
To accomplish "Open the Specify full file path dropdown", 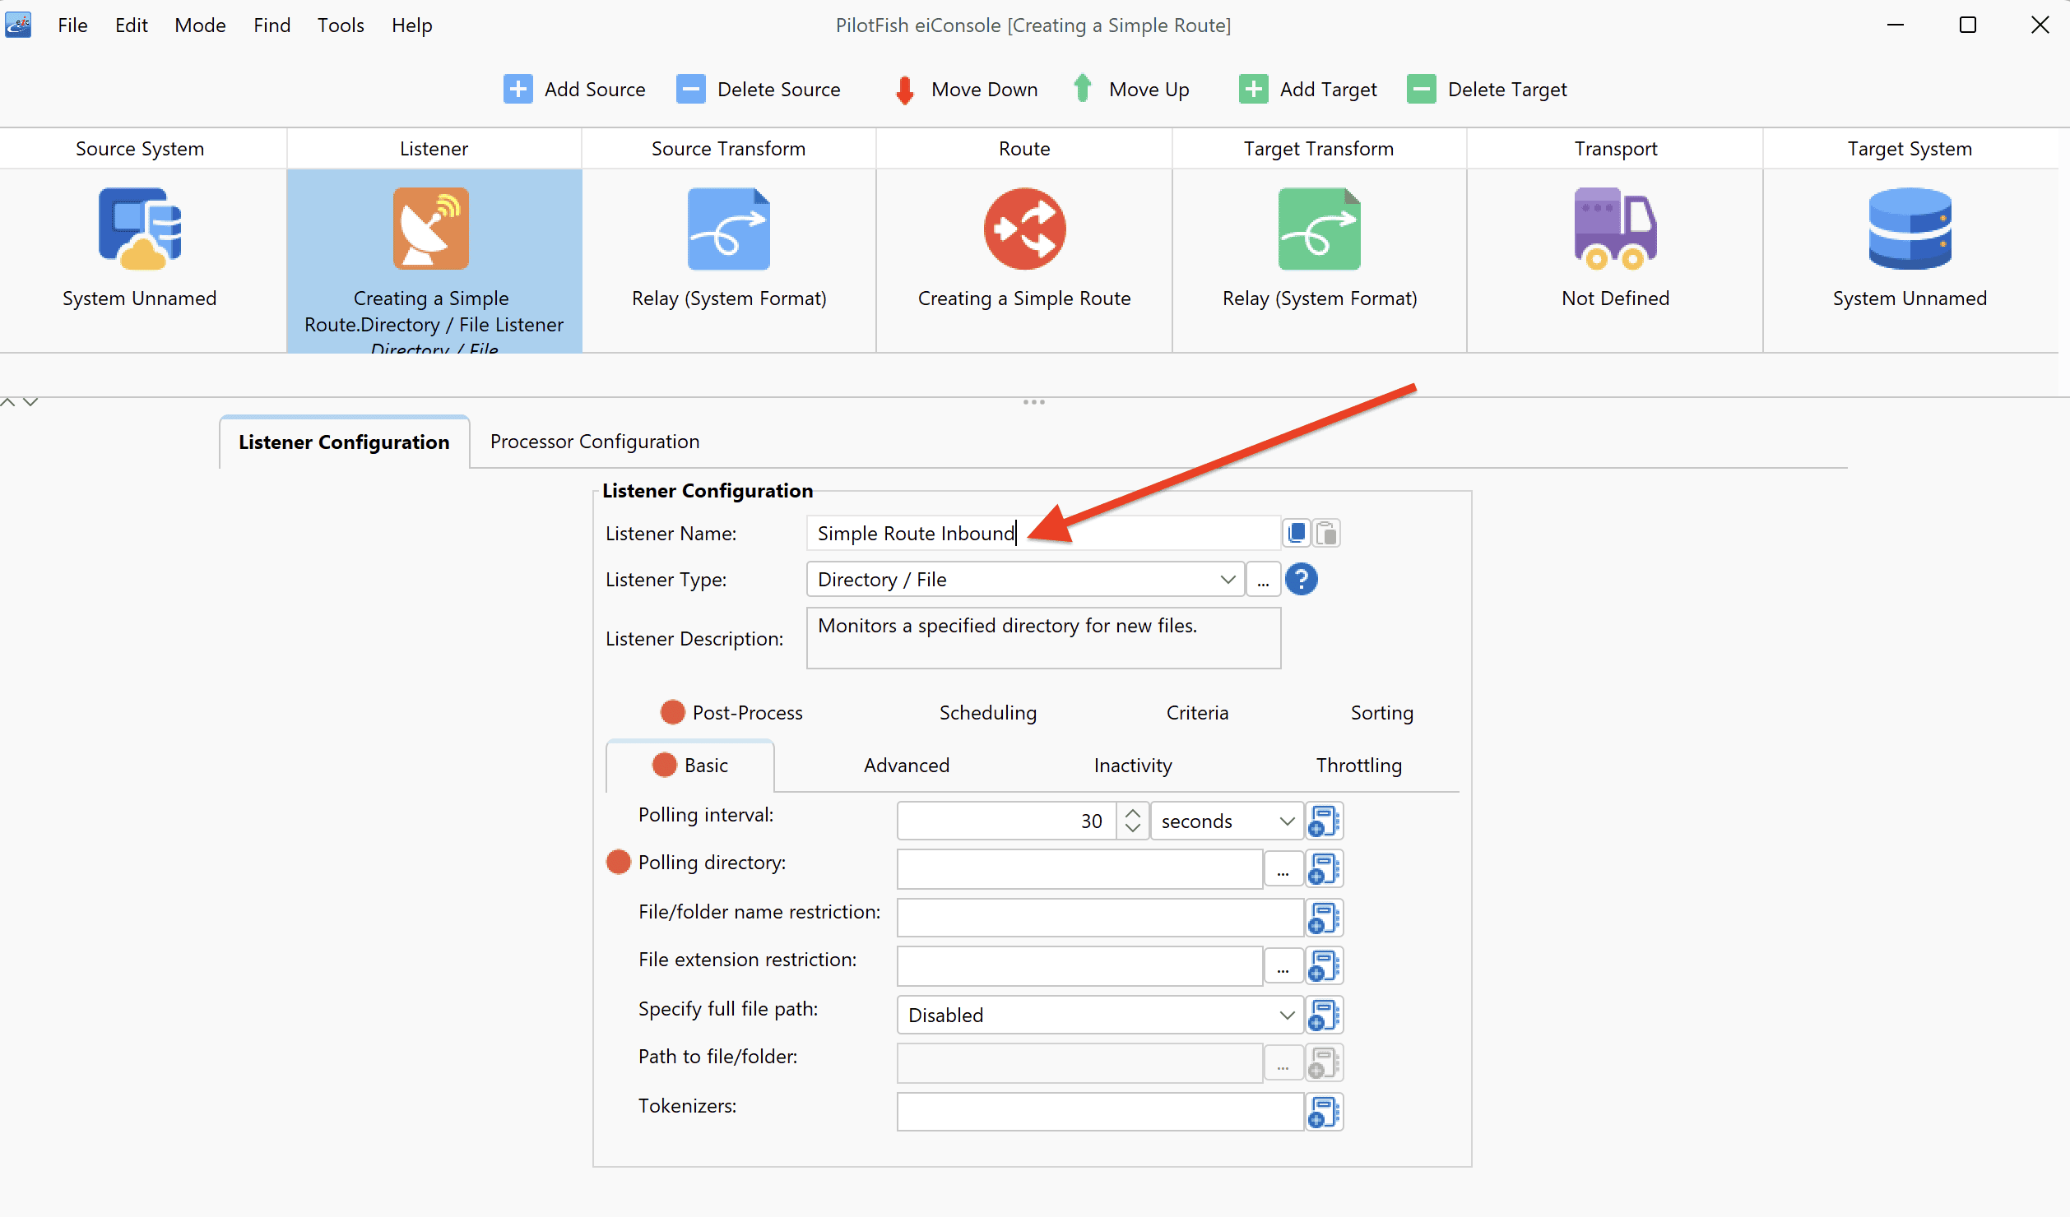I will click(x=1100, y=1015).
